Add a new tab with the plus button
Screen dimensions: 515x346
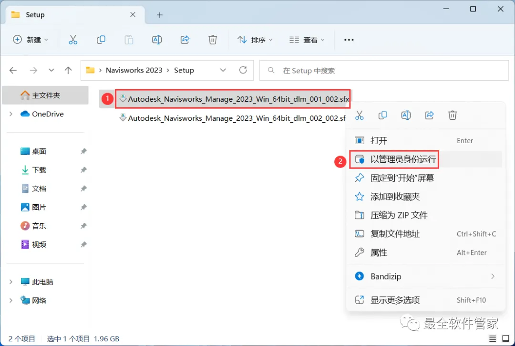pos(160,15)
